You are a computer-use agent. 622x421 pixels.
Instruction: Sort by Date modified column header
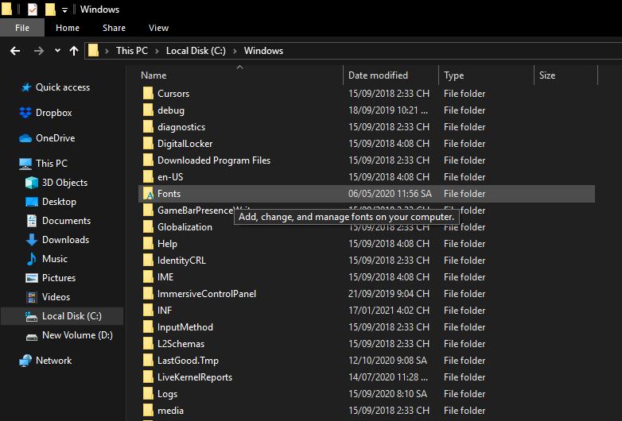(378, 75)
